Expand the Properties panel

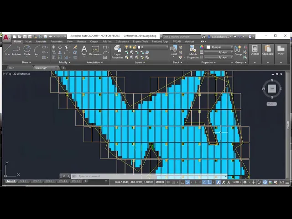pos(209,63)
